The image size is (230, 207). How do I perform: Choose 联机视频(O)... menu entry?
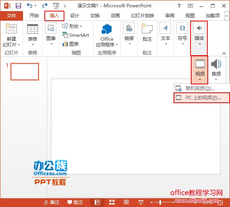202,89
